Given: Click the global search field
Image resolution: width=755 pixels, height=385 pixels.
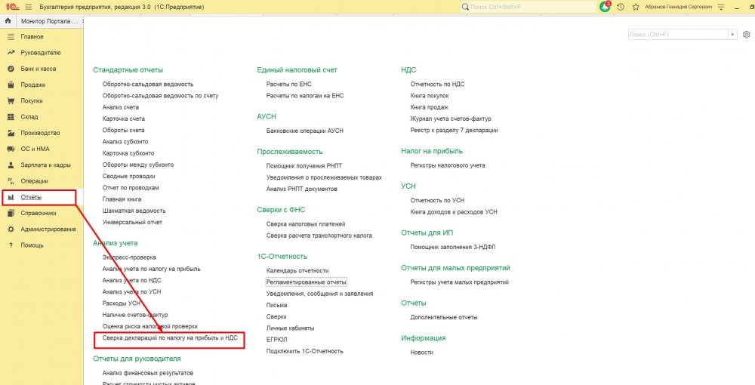Looking at the screenshot, I should tap(527, 8).
